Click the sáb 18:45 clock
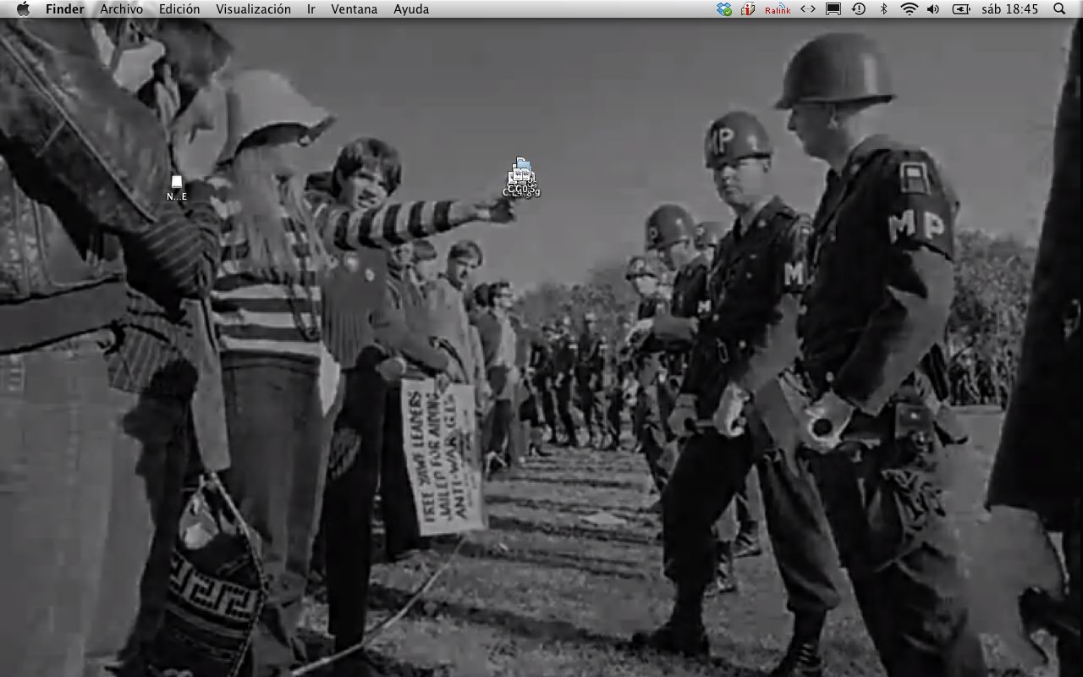 1009,9
